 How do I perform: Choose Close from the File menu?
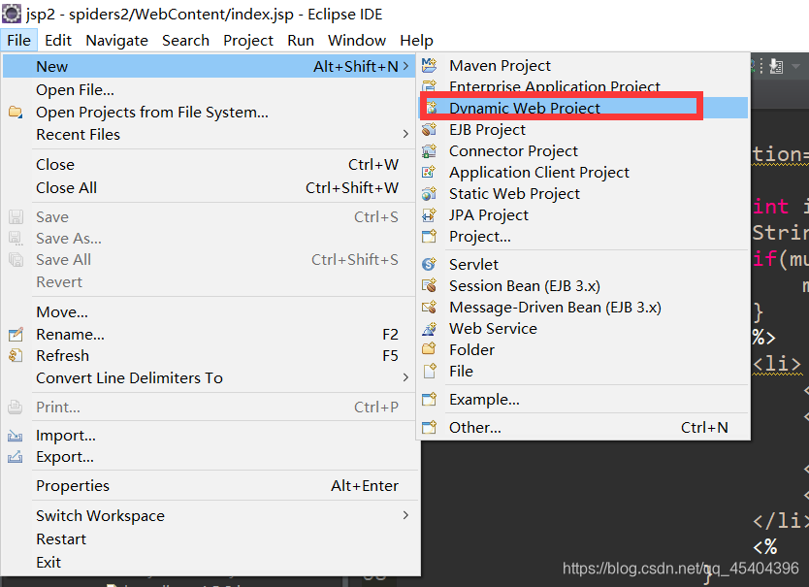coord(210,164)
